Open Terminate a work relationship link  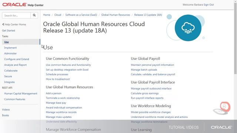(x=63, y=98)
